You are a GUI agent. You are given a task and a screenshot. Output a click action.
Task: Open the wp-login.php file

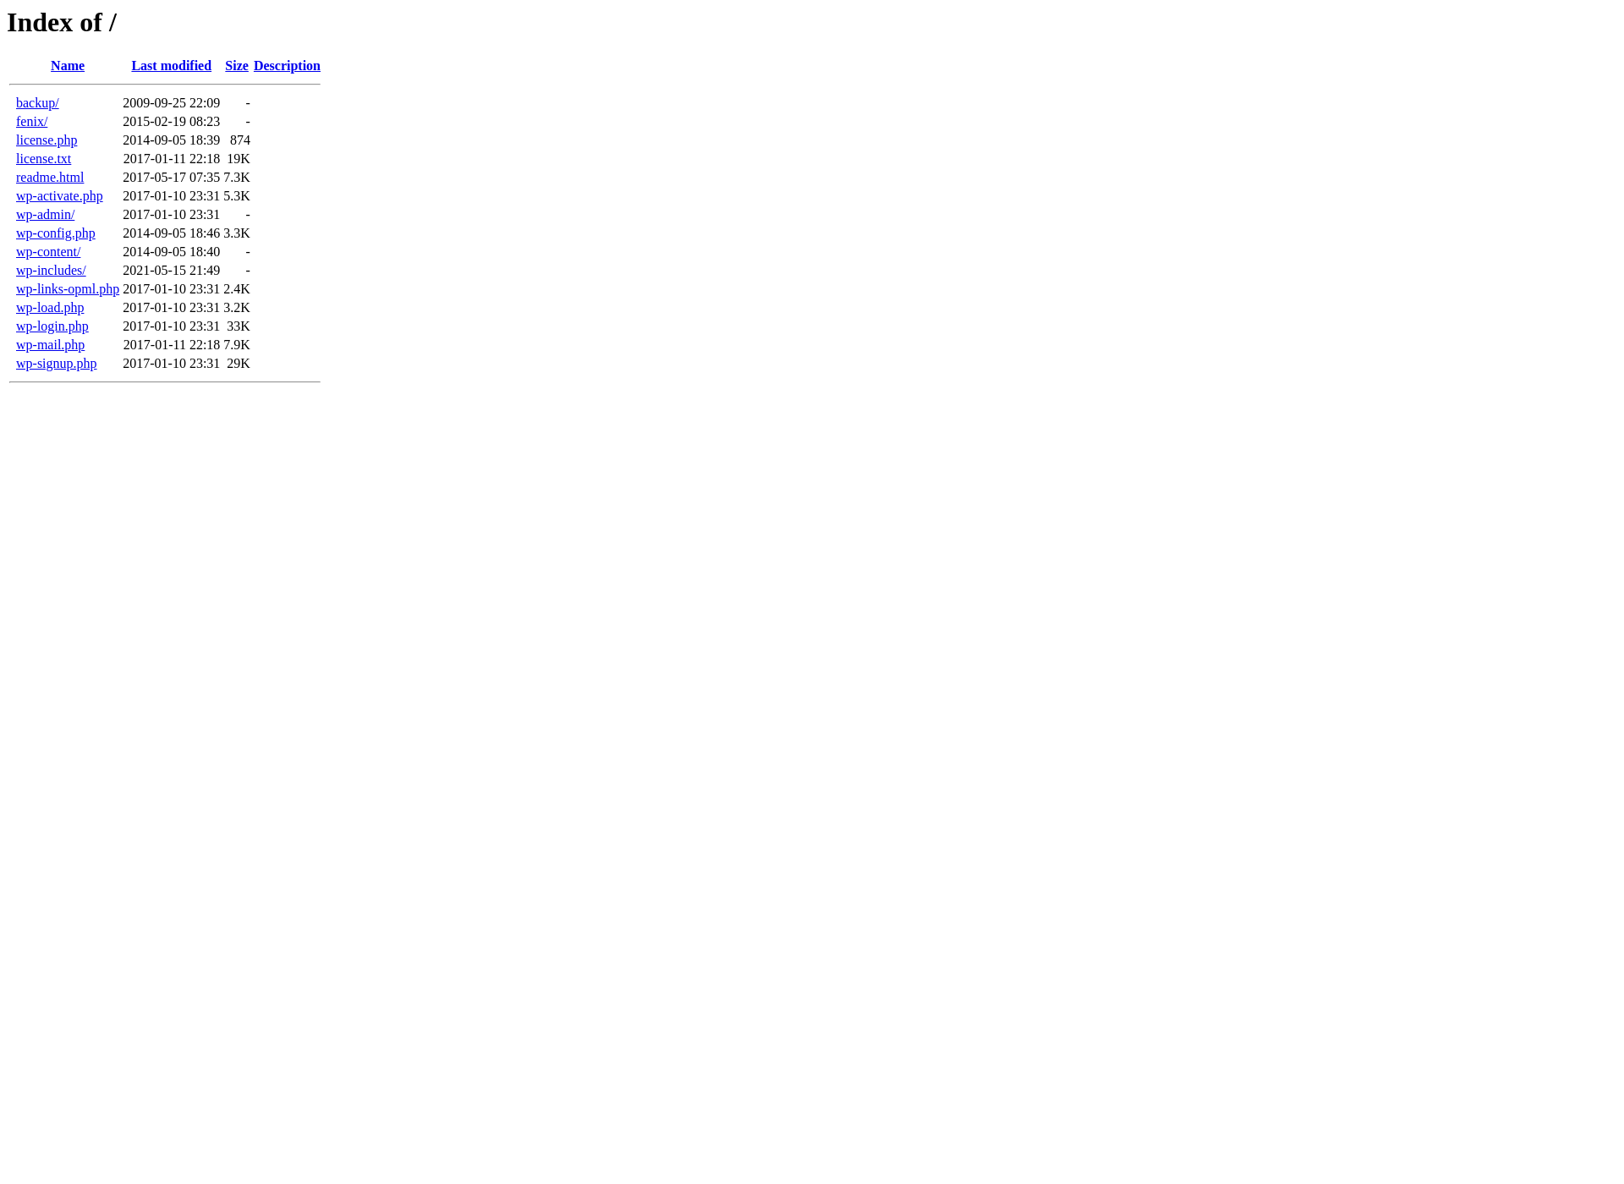click(52, 326)
